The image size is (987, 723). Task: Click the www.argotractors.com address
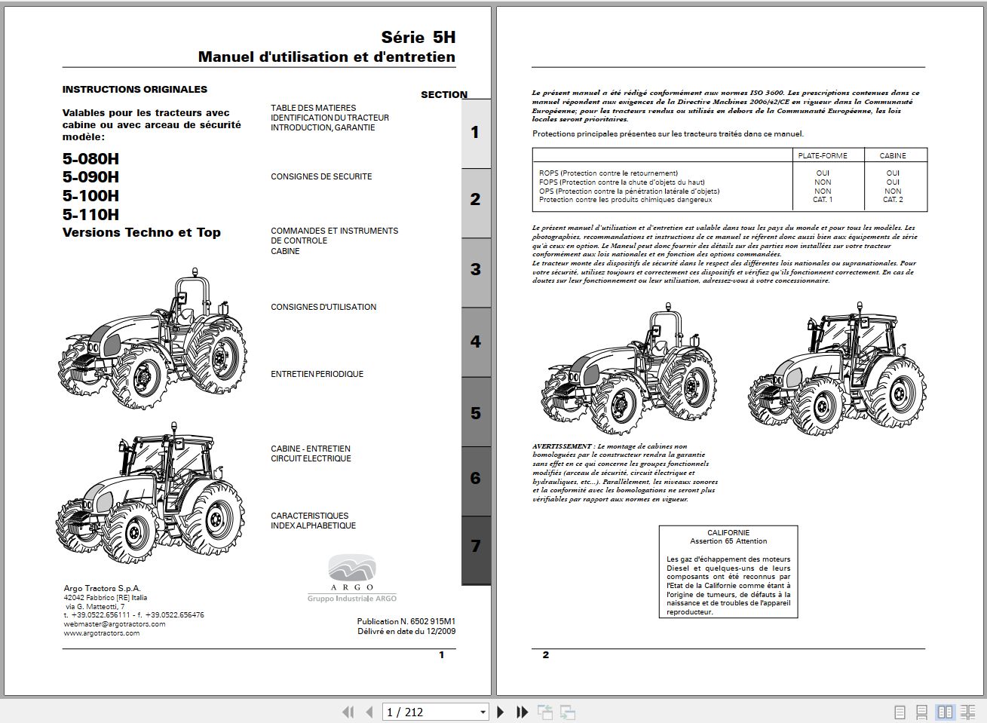102,633
